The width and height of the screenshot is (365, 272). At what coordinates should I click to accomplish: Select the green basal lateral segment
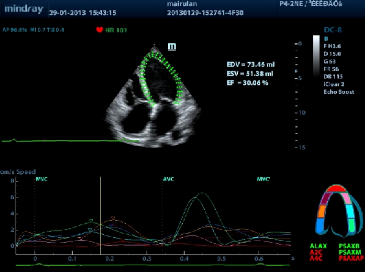pos(352,225)
